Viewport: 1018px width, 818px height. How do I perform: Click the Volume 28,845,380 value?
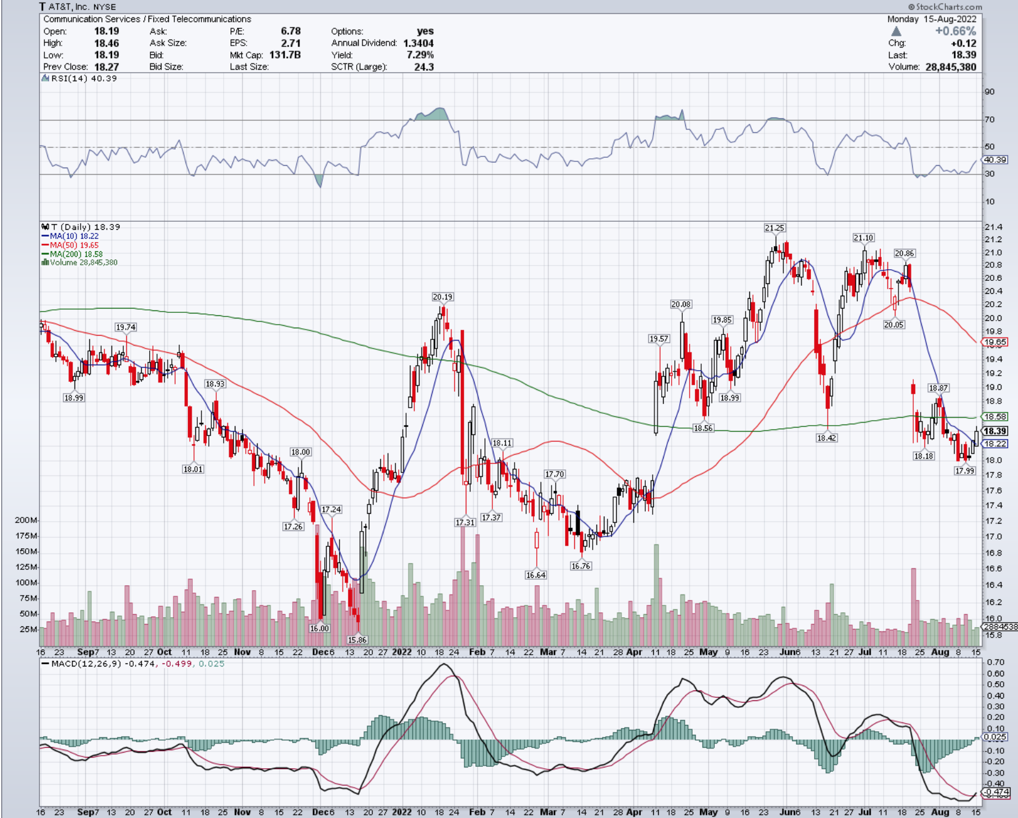click(x=951, y=67)
